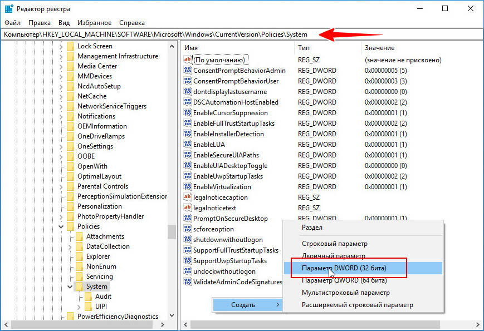Click values pane horizontal scroll-right arrow
Screen dimensions: 484x331
click(477, 324)
